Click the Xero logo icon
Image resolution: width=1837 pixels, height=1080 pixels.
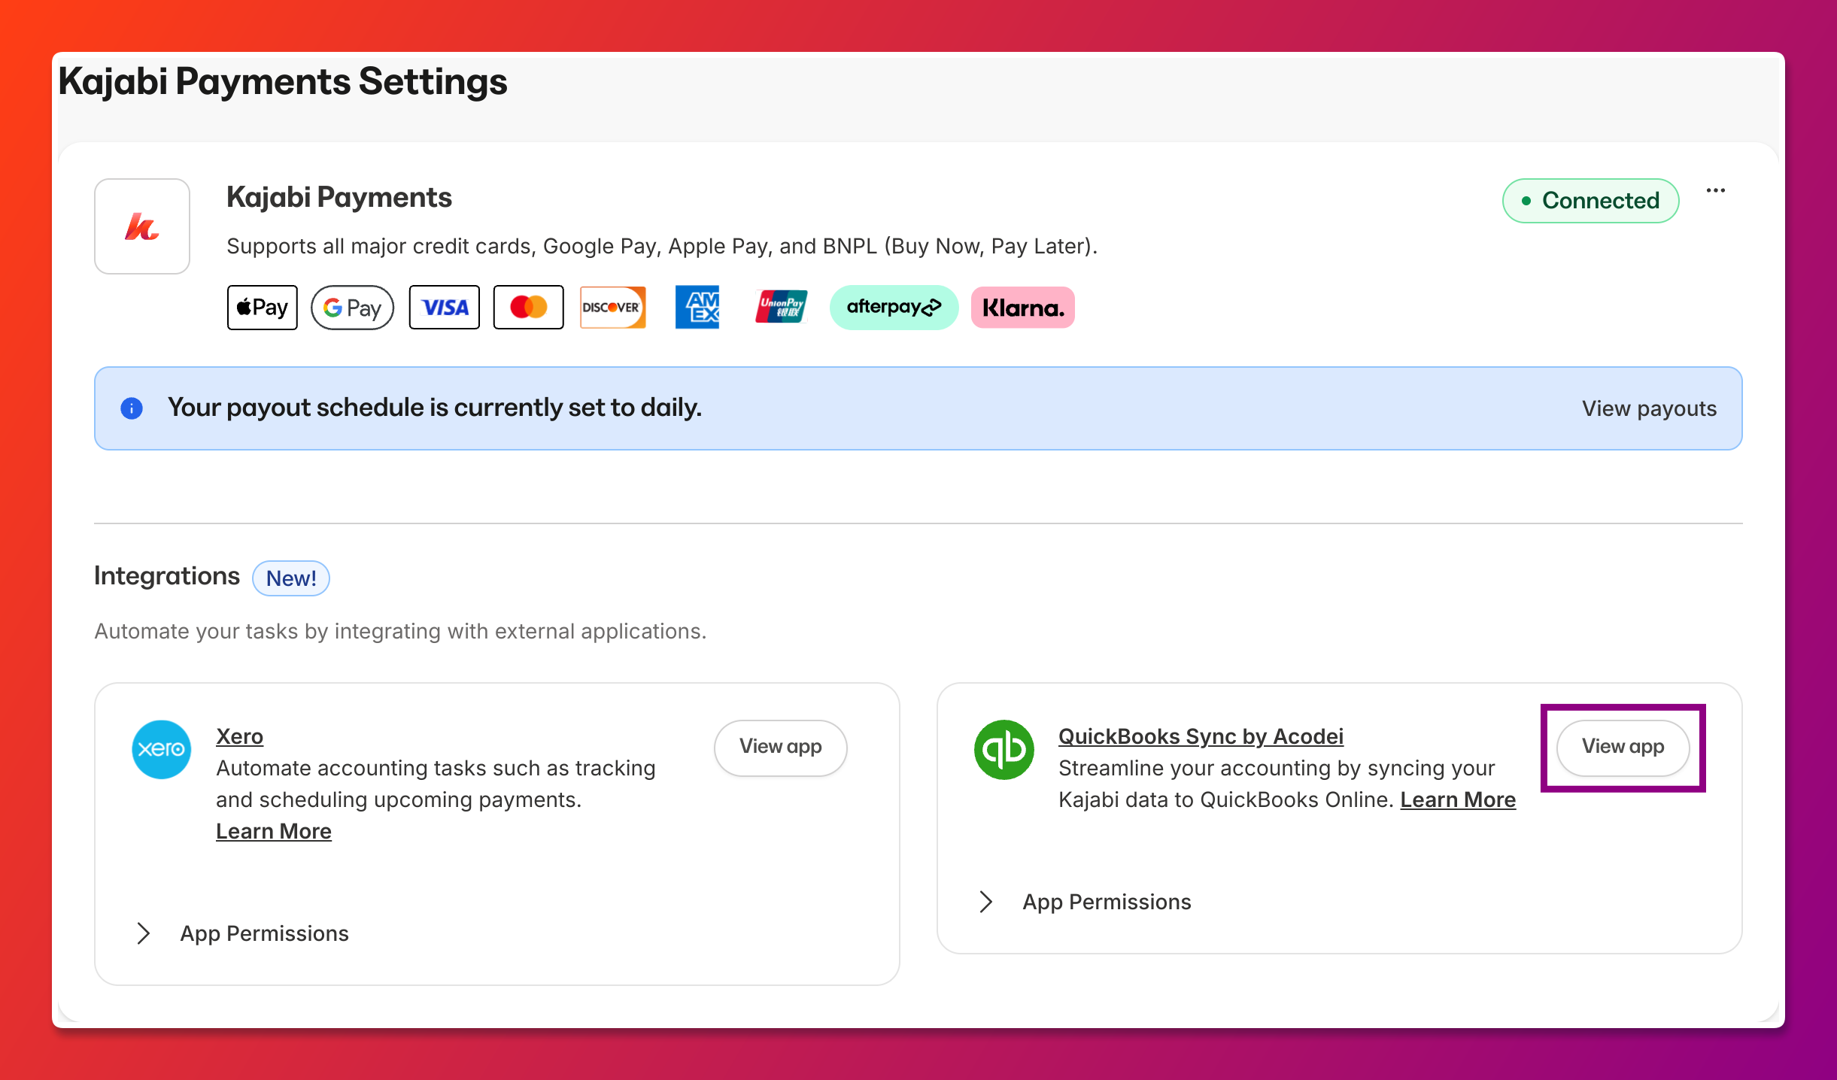[x=162, y=750]
